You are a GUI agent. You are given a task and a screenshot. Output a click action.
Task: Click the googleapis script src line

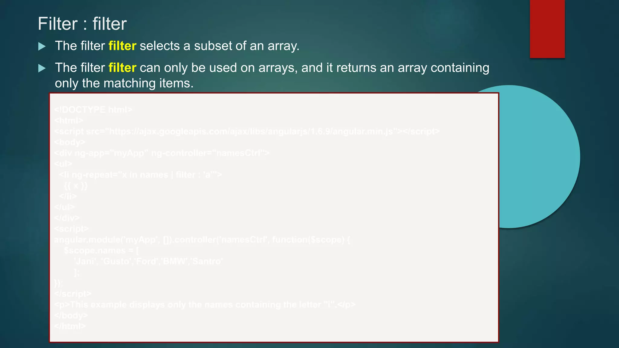coord(247,131)
